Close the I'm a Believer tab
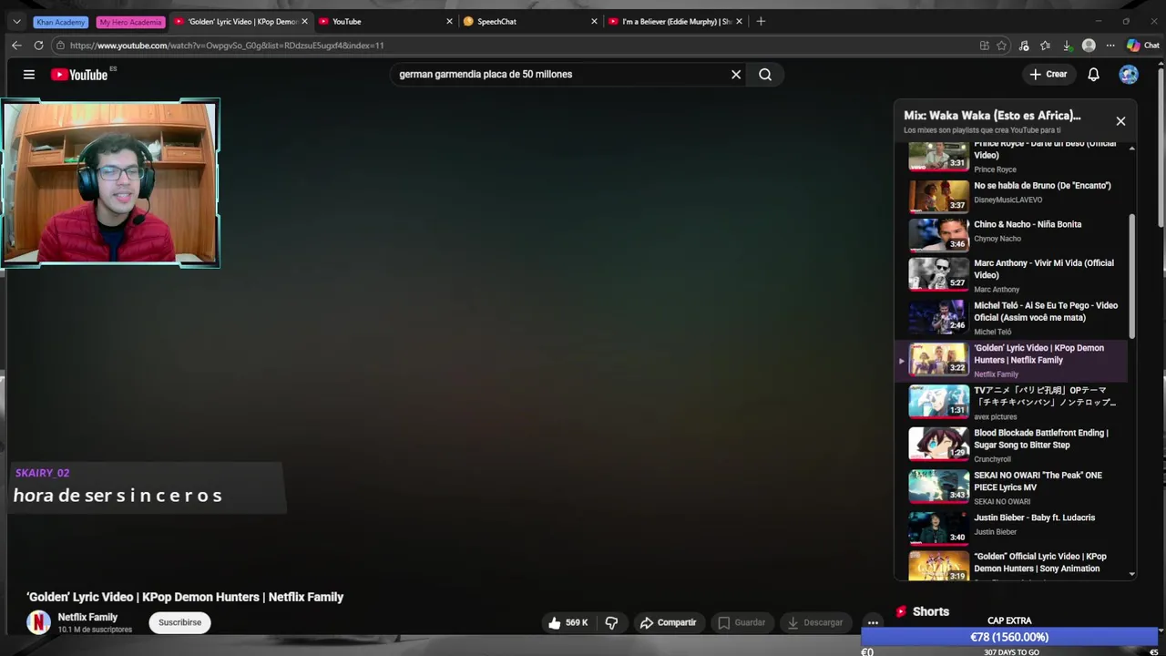 point(739,22)
